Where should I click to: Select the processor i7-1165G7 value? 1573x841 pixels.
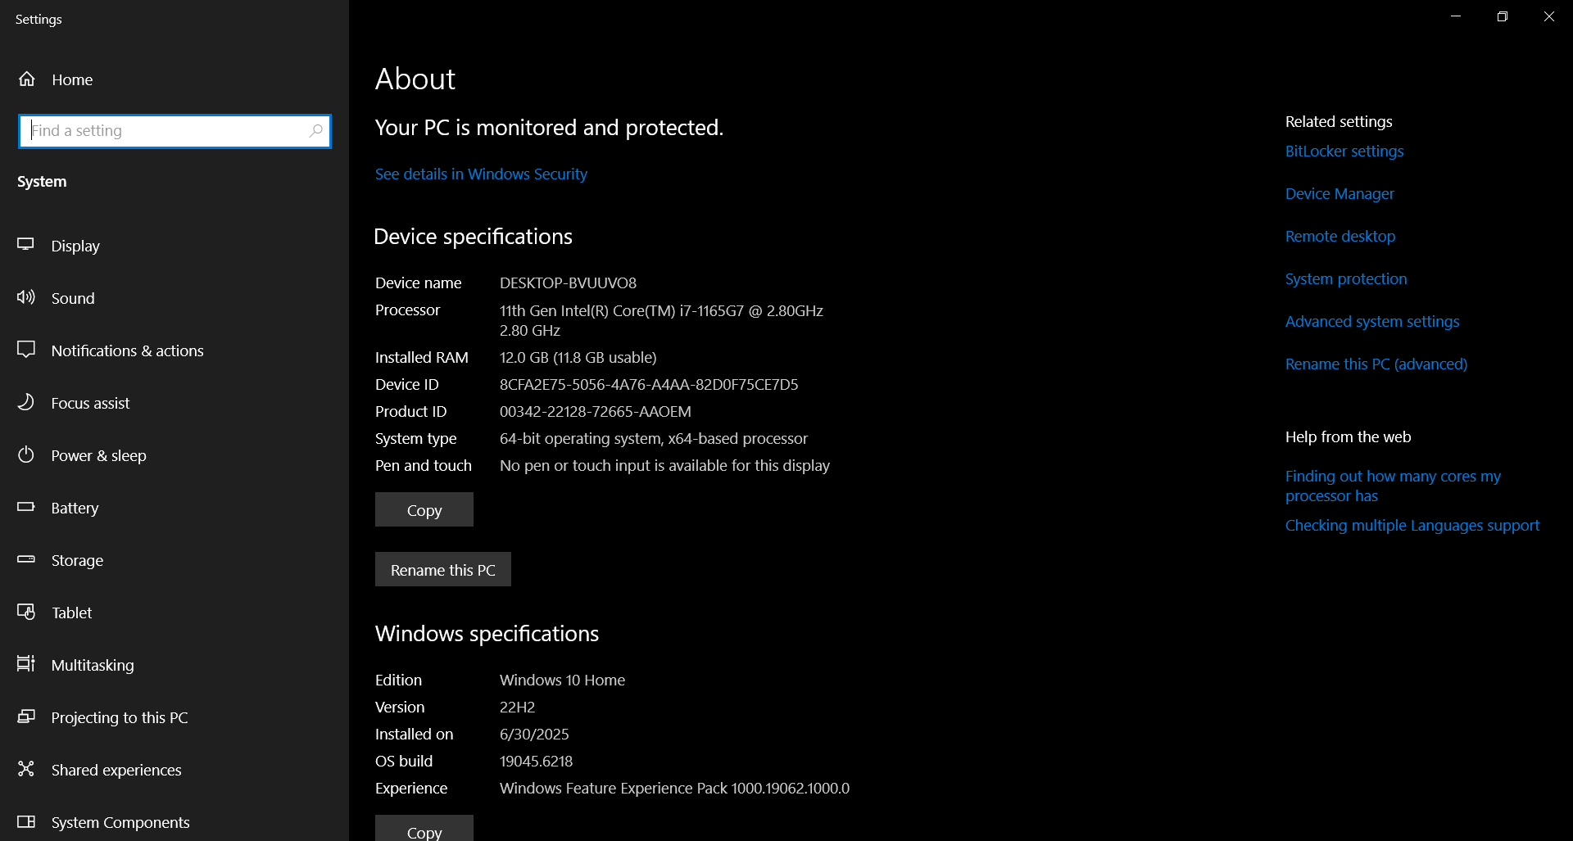[661, 320]
